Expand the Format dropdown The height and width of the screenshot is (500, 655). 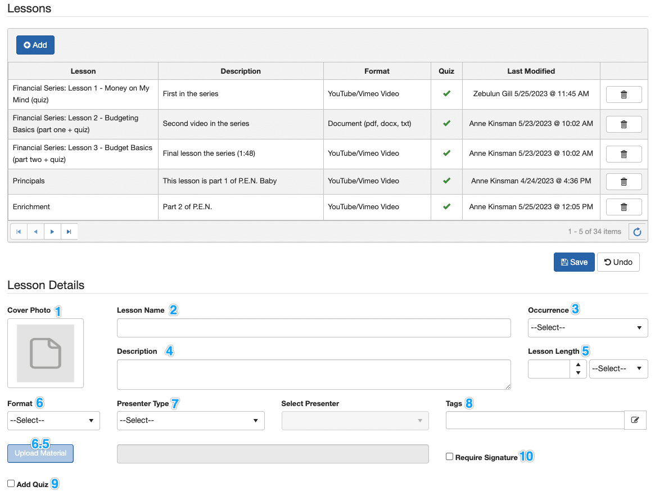53,421
